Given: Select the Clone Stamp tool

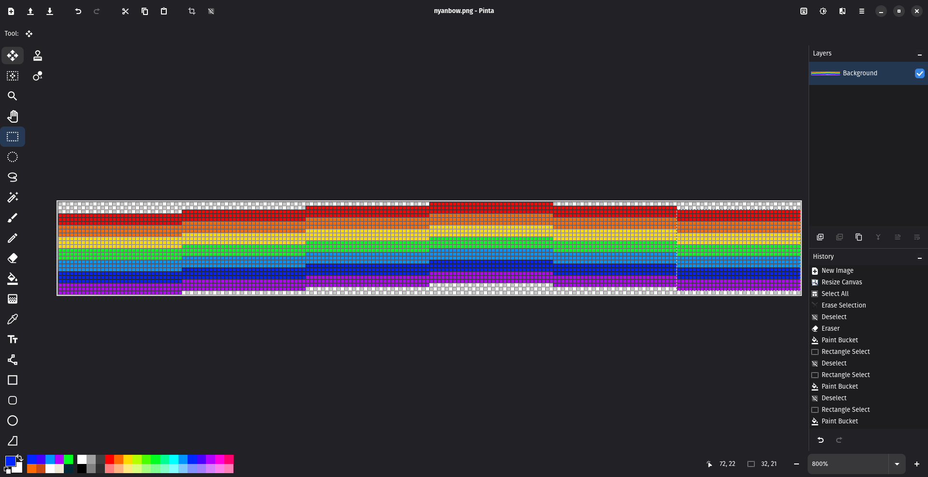Looking at the screenshot, I should click(x=38, y=56).
